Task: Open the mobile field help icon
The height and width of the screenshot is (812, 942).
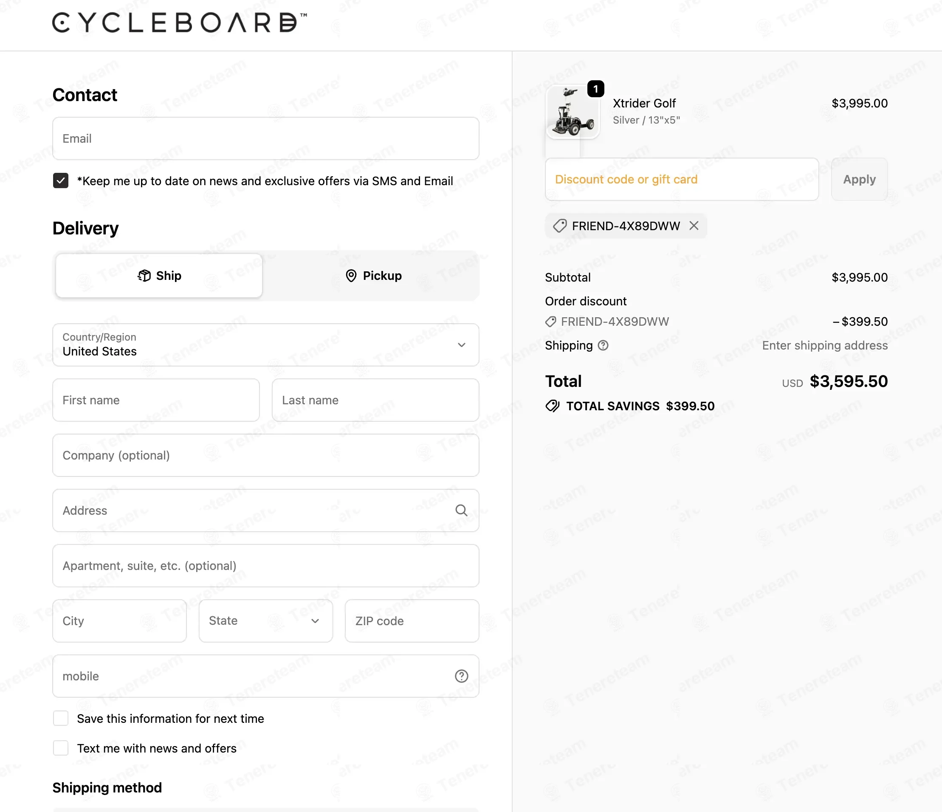Action: point(461,676)
